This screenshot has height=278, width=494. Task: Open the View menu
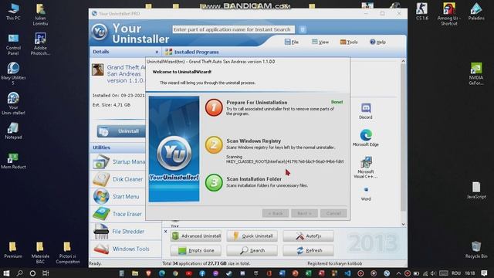pos(320,42)
